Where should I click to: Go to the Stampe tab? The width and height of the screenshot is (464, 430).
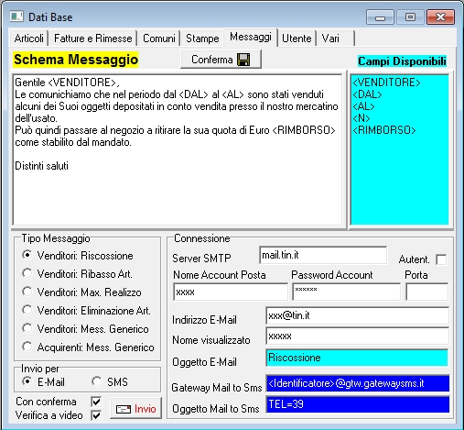pyautogui.click(x=202, y=39)
